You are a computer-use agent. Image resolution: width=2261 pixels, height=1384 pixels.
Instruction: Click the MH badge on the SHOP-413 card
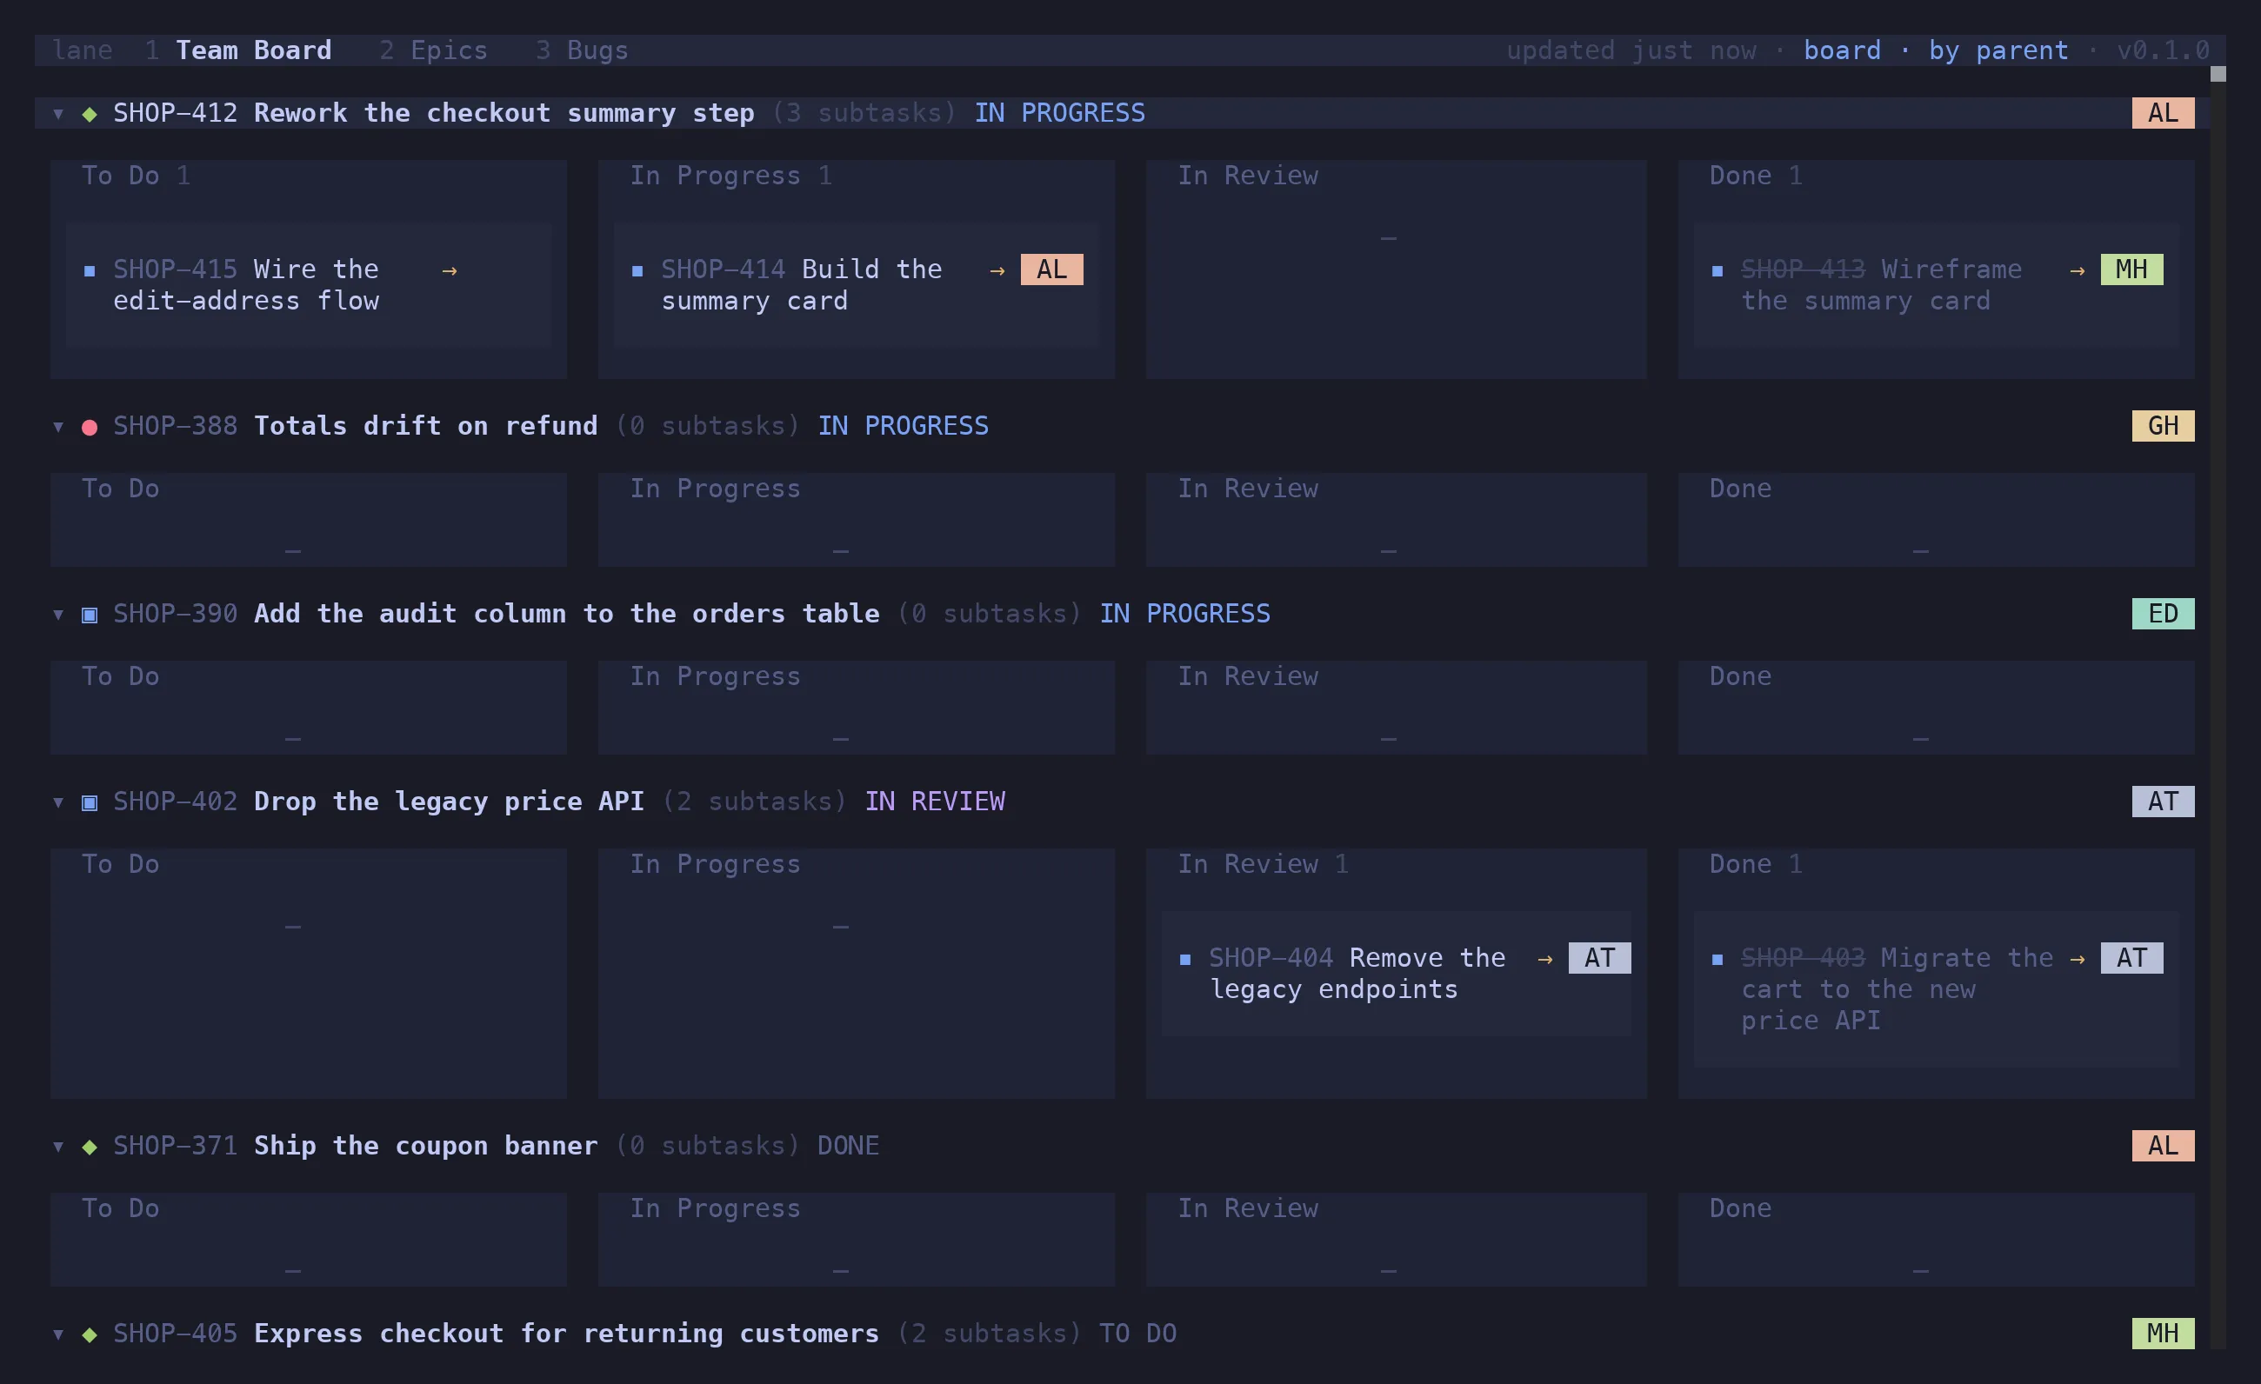coord(2131,269)
